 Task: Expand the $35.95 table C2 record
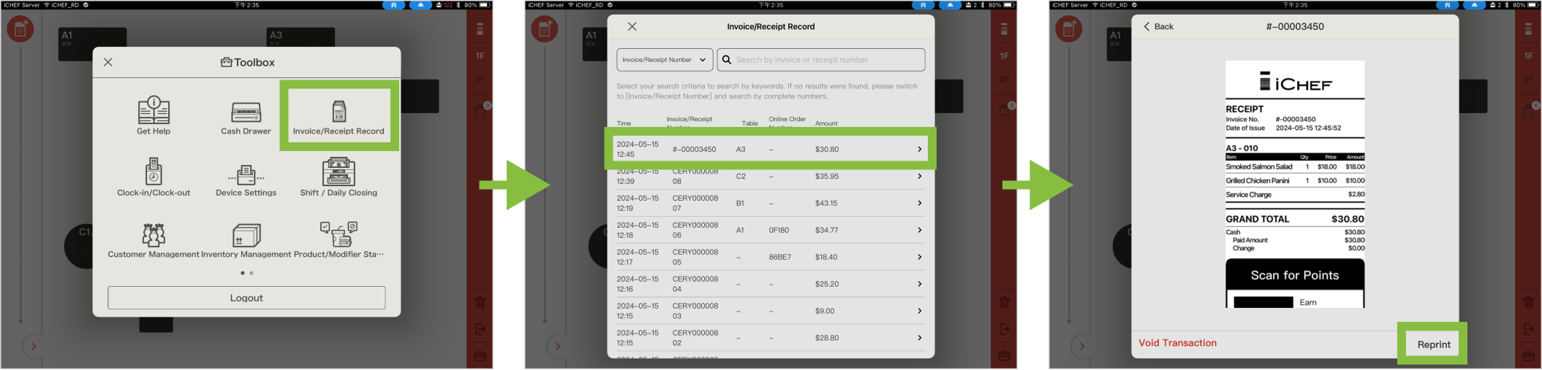(769, 177)
